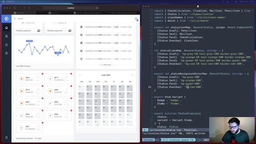Go back in the browser
Screen dimensions: 256x144
click(x=20, y=8)
